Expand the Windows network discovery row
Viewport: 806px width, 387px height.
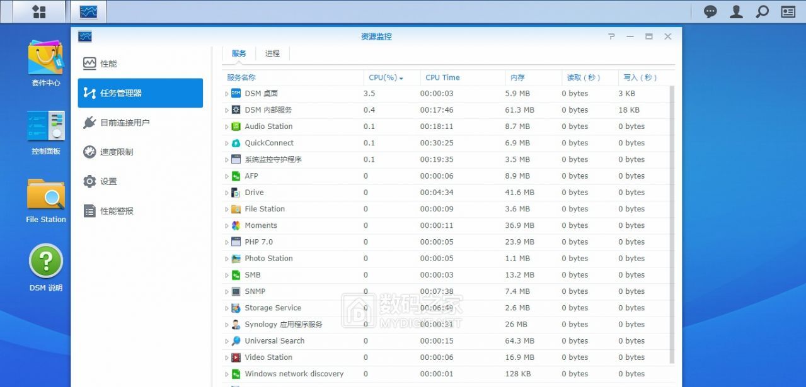tap(227, 374)
